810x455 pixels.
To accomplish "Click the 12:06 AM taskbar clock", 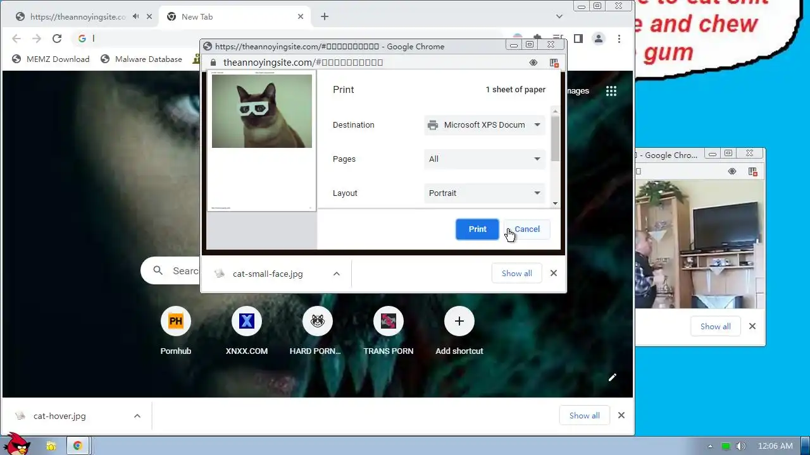I will point(775,446).
